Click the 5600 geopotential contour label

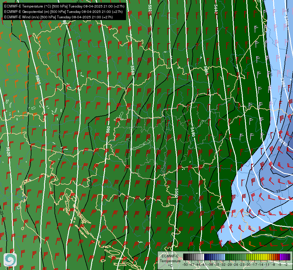(x=38, y=80)
